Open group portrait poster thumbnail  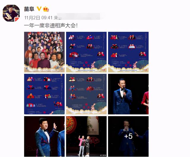click(x=44, y=52)
